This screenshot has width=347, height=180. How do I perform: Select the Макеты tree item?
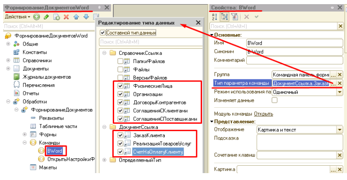tap(48, 168)
